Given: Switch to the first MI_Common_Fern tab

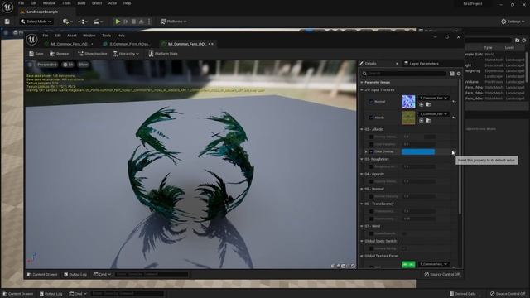Looking at the screenshot, I should 69,44.
